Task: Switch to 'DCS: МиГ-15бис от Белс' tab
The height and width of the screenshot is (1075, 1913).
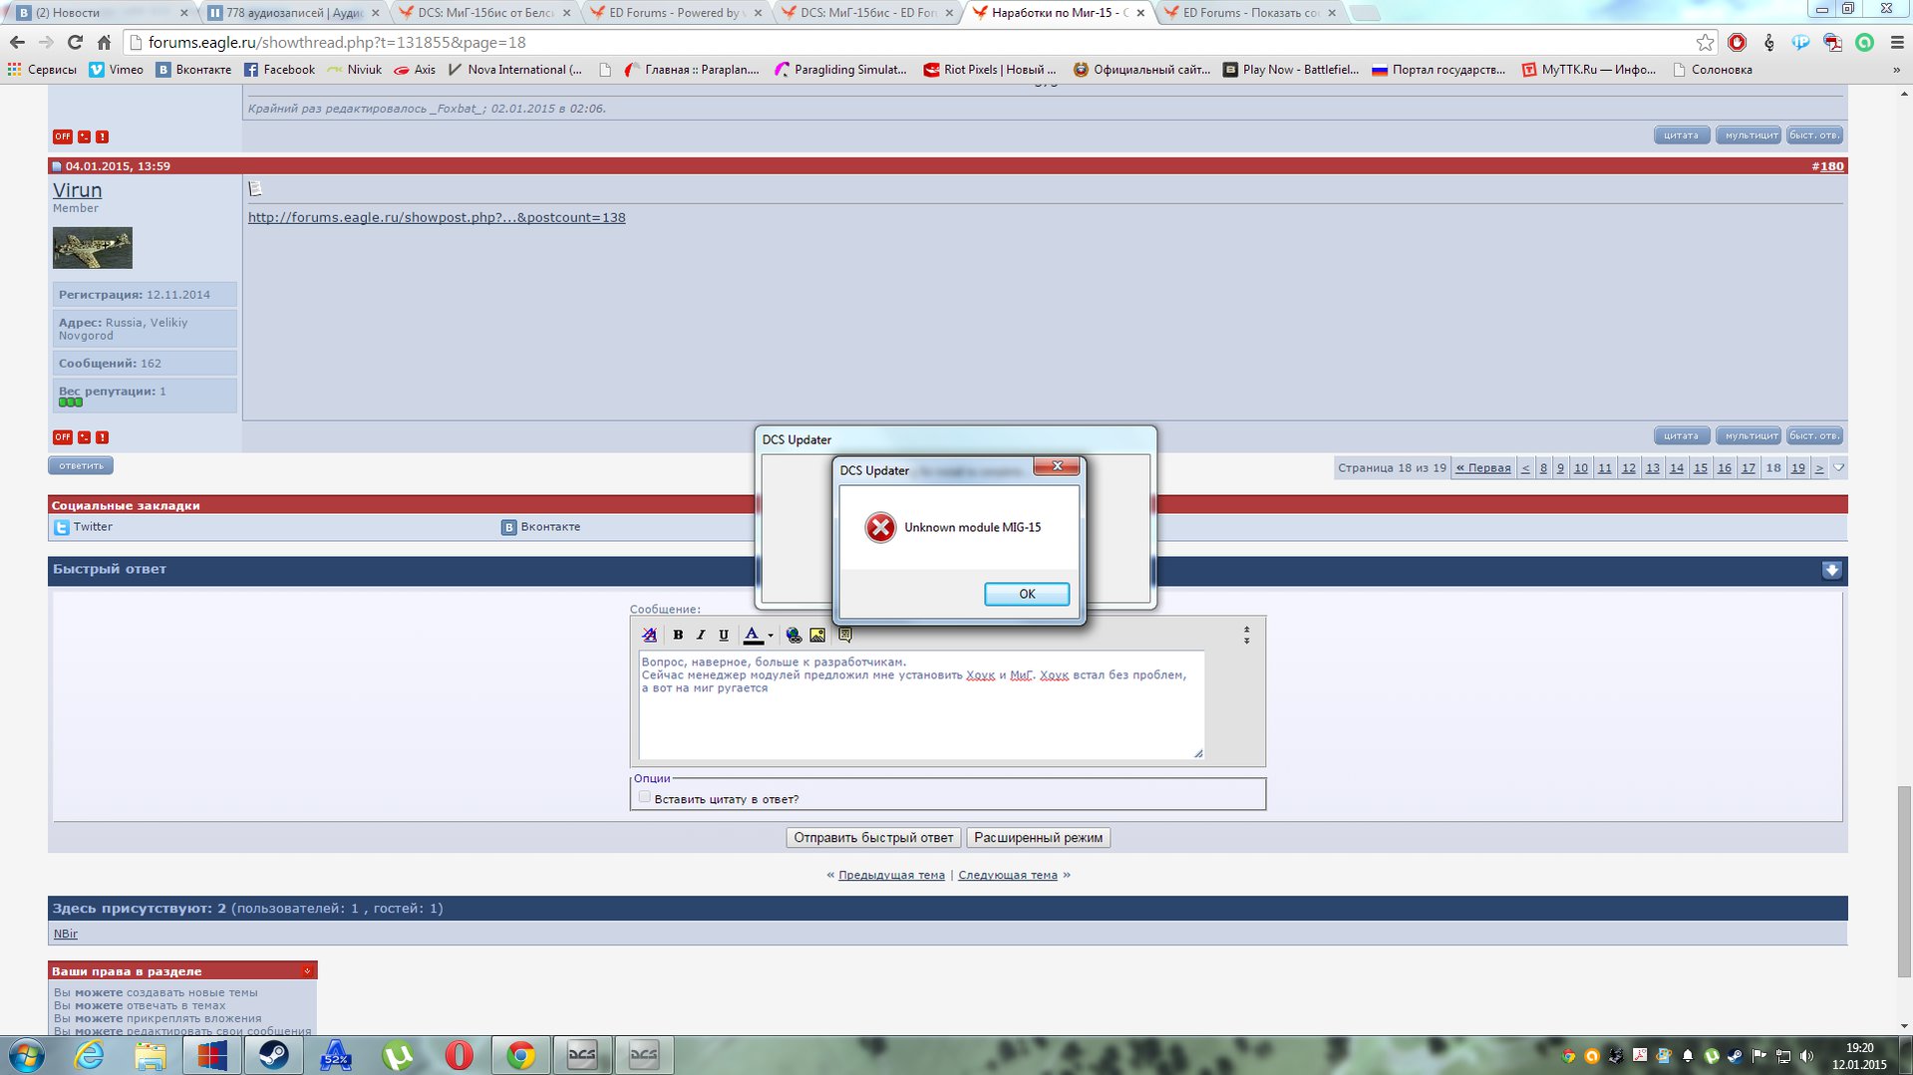Action: click(486, 13)
